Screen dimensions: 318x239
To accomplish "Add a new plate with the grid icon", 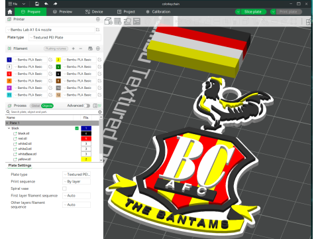I will click(x=118, y=21).
